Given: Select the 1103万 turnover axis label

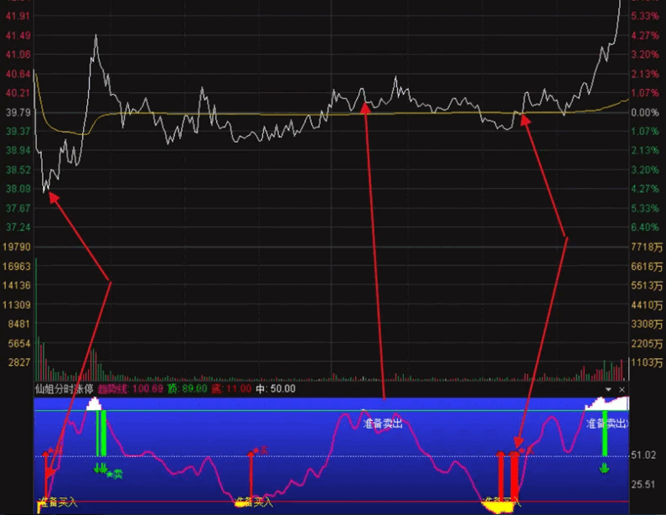Looking at the screenshot, I should coord(647,362).
